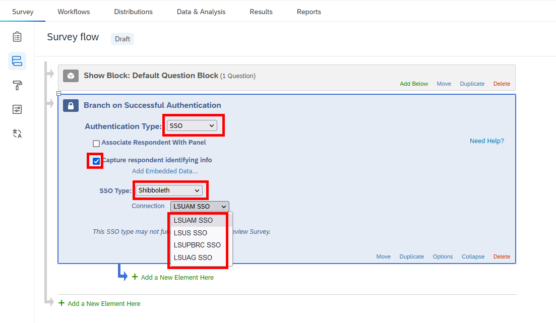The image size is (556, 323).
Task: Switch to the Results tab
Action: click(x=261, y=12)
